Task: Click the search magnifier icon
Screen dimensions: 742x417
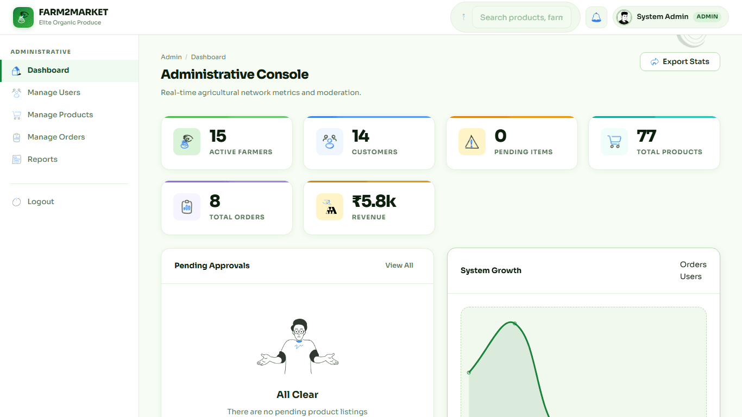Action: pyautogui.click(x=463, y=17)
